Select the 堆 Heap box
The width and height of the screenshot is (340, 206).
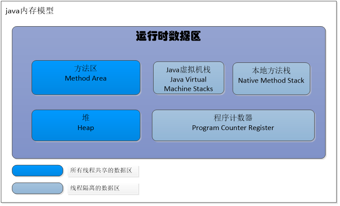point(86,125)
